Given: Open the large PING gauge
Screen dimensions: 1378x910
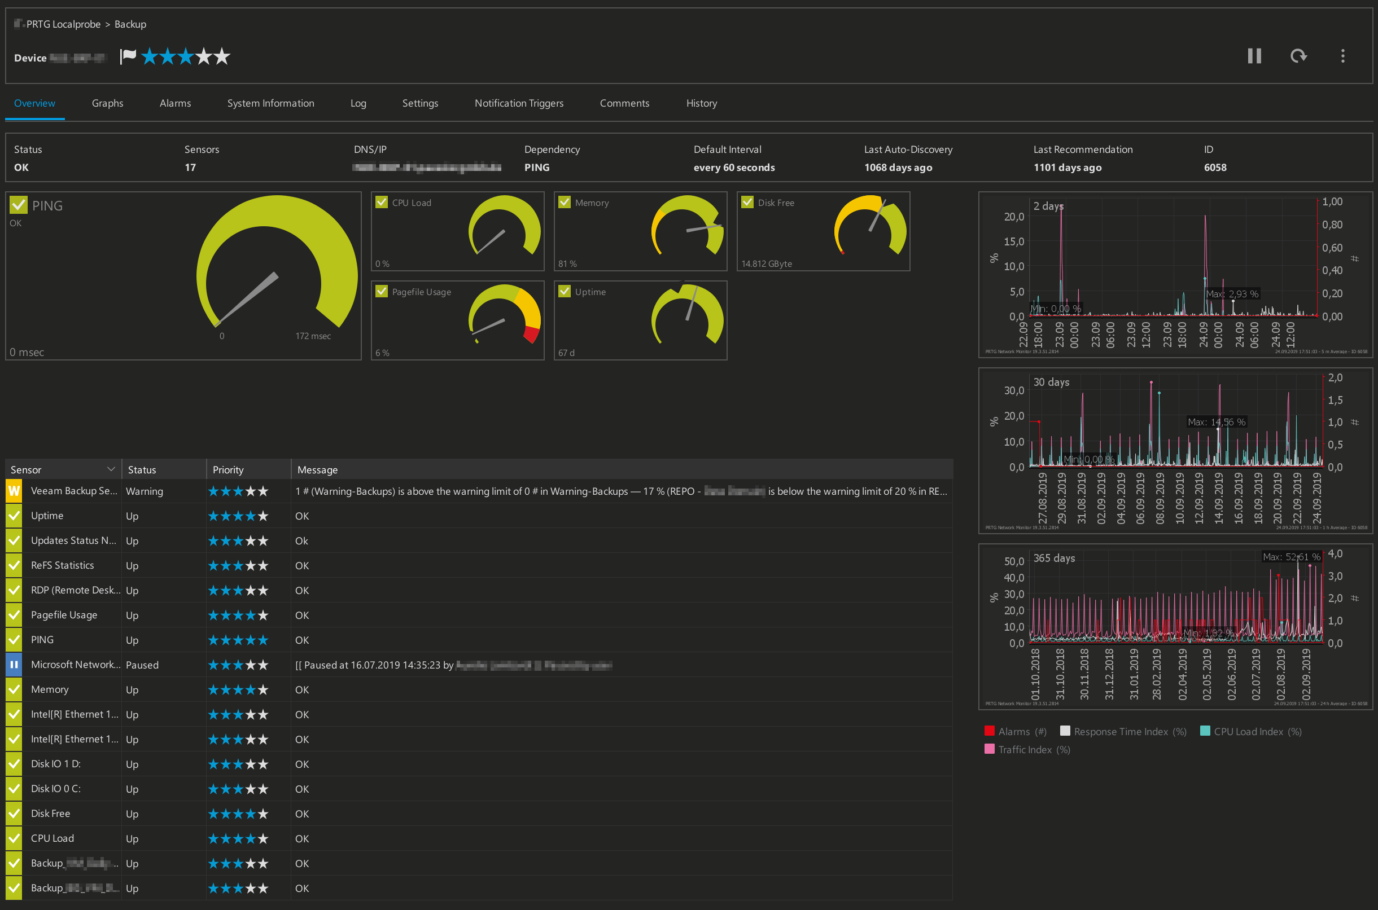Looking at the screenshot, I should coord(183,276).
